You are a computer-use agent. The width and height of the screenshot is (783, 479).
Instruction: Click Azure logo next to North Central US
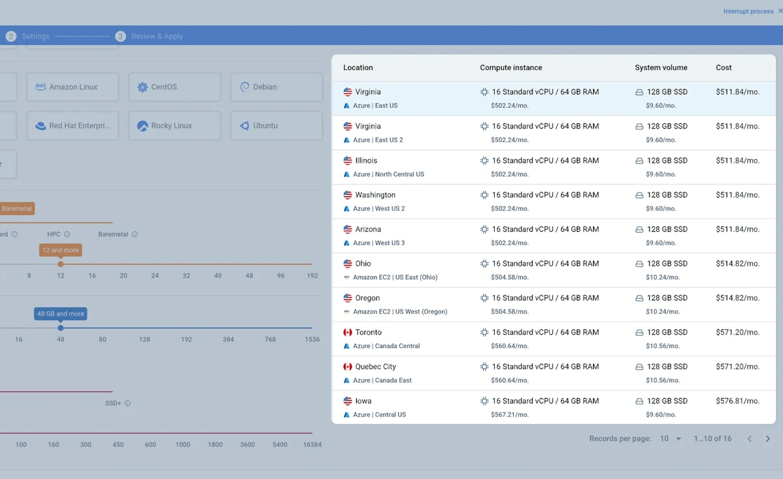click(x=346, y=174)
